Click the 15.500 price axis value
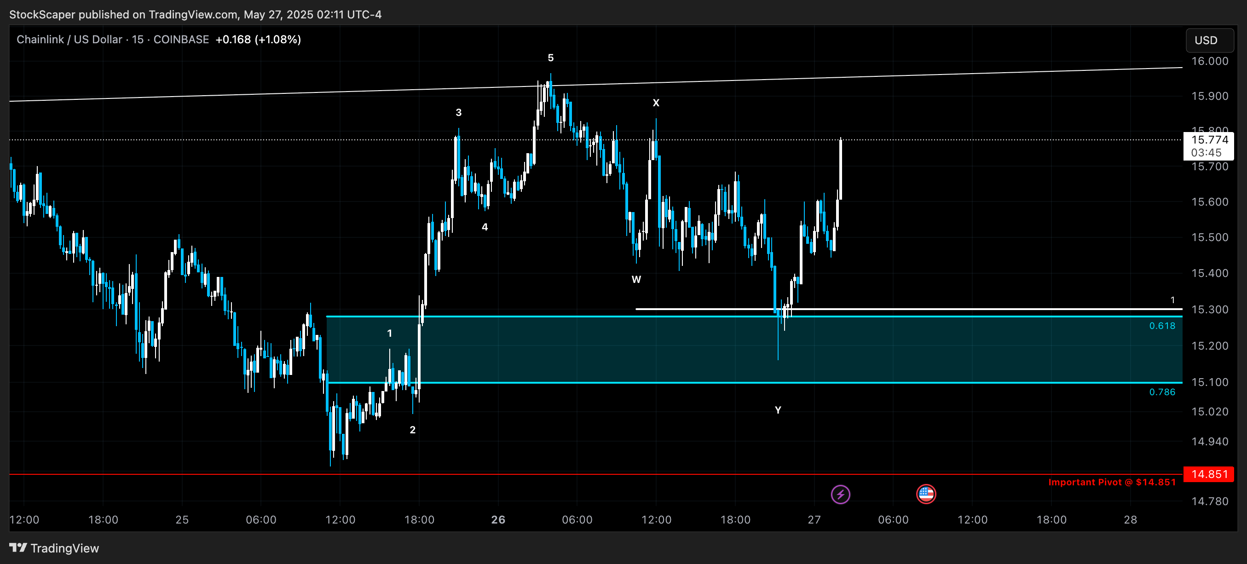This screenshot has height=564, width=1247. click(1209, 237)
